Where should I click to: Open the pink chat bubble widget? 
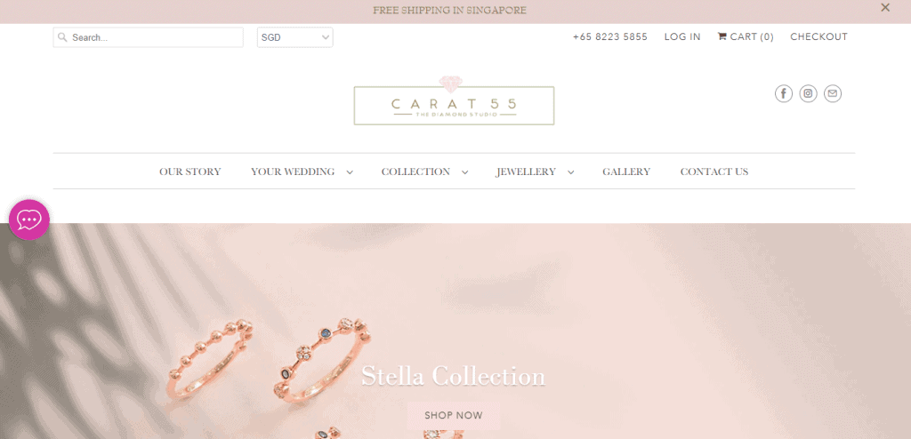pyautogui.click(x=29, y=219)
